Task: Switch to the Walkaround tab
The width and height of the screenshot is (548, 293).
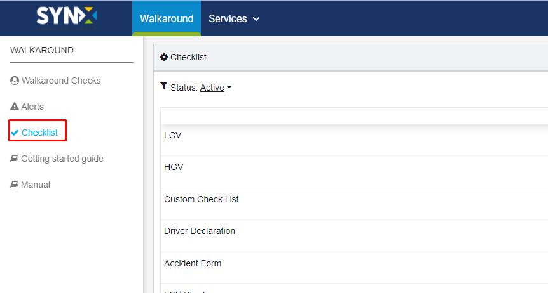Action: [167, 18]
